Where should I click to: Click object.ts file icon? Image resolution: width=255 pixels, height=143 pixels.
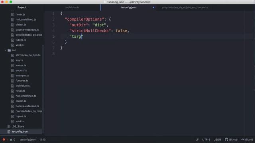12,101
